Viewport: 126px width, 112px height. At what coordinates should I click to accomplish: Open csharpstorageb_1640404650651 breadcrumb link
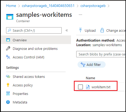[48, 6]
